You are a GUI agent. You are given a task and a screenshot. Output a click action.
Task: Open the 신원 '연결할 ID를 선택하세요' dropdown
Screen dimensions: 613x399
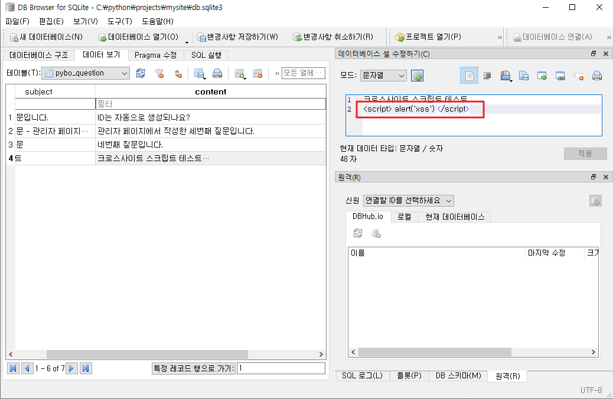tap(409, 201)
